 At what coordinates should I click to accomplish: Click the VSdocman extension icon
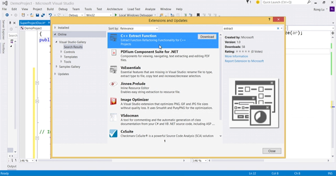(113, 117)
